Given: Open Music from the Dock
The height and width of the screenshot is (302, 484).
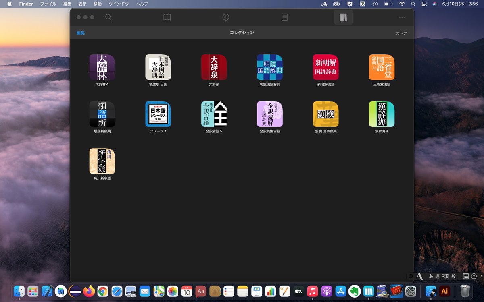Looking at the screenshot, I should coord(313,291).
